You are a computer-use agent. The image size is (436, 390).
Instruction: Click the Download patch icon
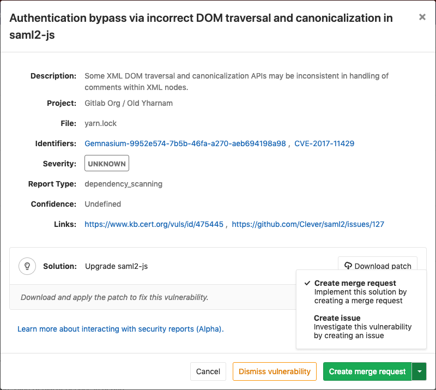pos(348,266)
